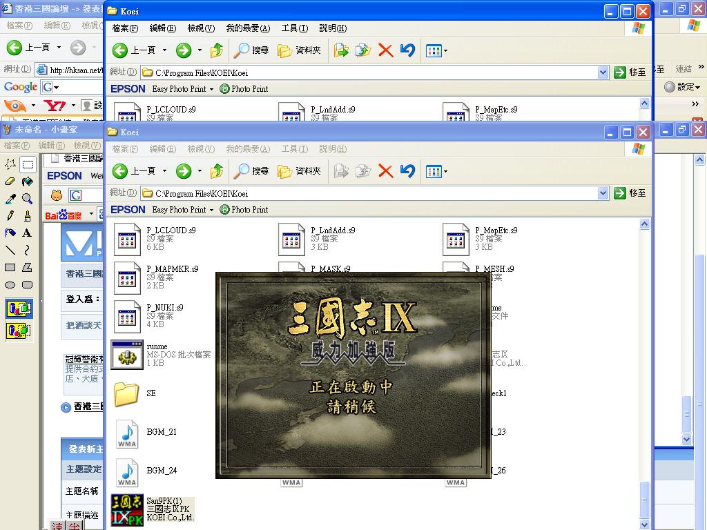Select the Curve tool in Paint
The height and width of the screenshot is (530, 707).
[x=28, y=250]
